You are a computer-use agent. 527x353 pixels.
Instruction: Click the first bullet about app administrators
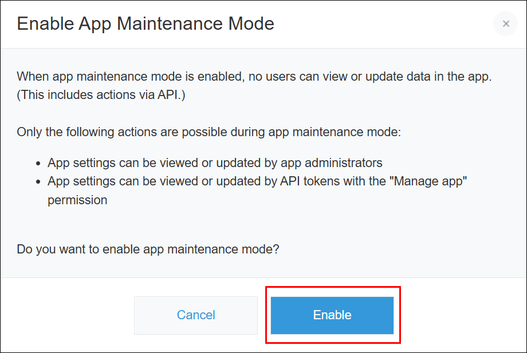pyautogui.click(x=215, y=163)
